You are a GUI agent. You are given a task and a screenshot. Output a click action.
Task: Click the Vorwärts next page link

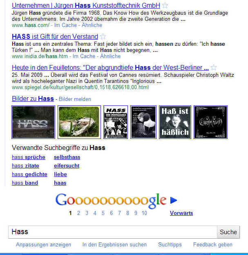181,213
